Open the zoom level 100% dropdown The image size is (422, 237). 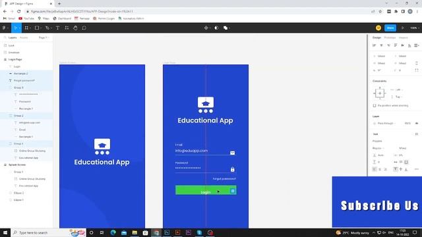[x=415, y=28]
